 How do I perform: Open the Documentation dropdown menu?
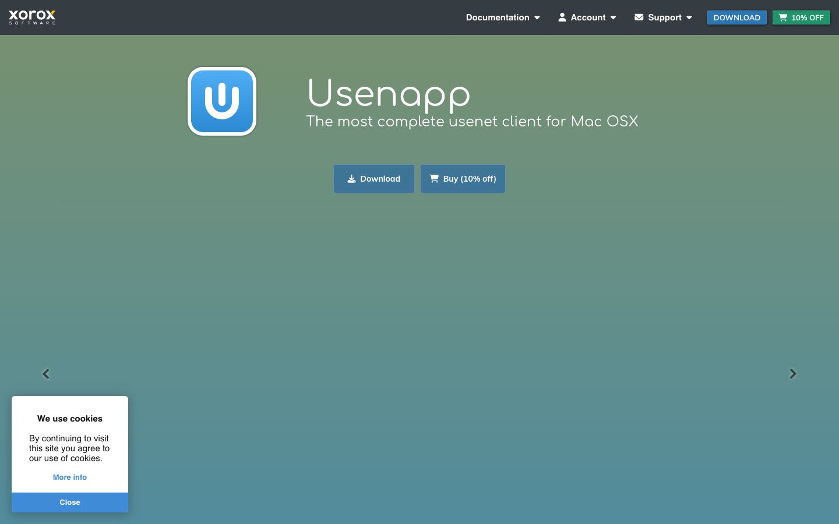[503, 17]
